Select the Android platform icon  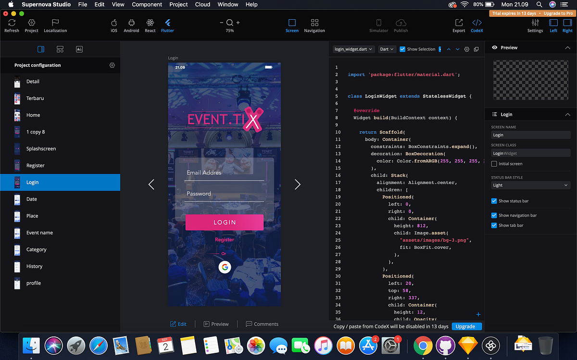pyautogui.click(x=131, y=25)
